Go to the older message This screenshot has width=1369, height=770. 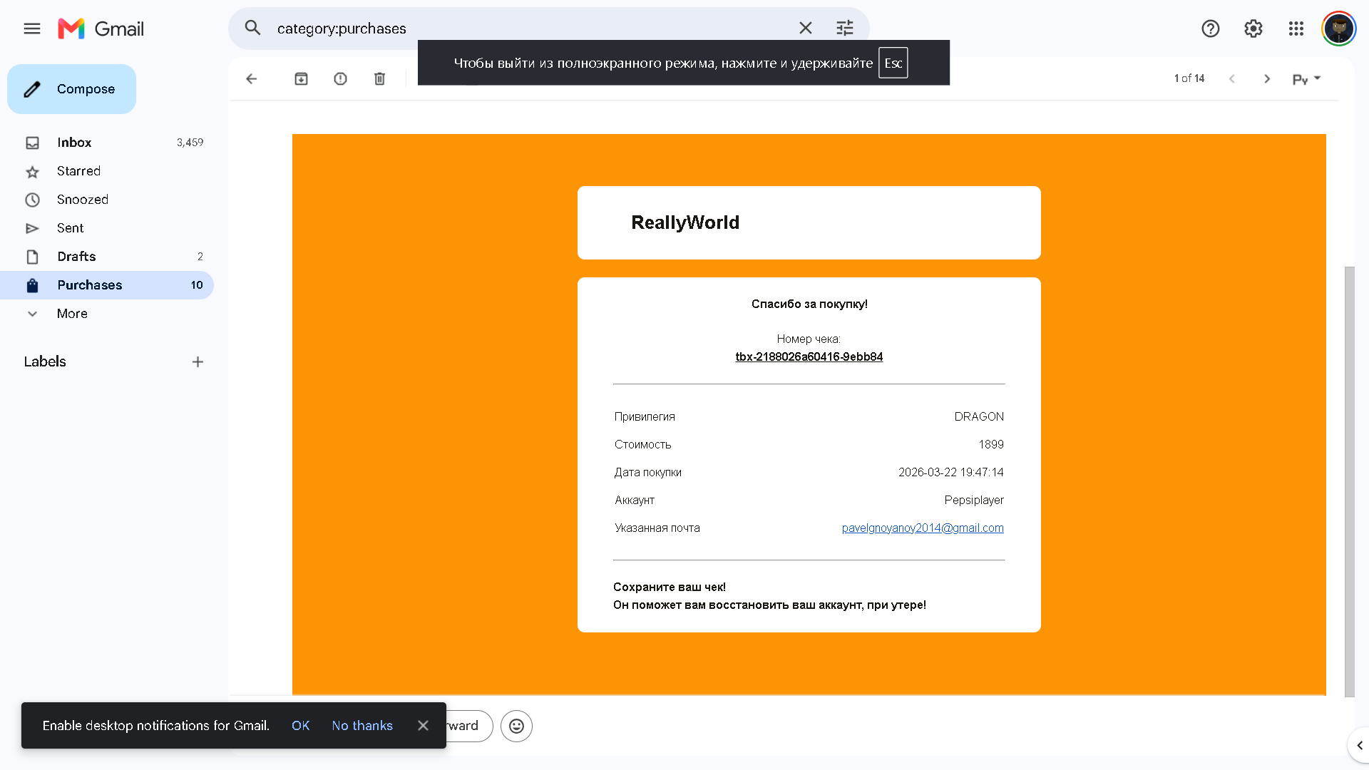(1267, 78)
